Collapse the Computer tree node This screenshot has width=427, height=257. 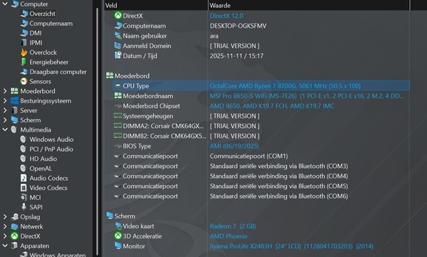[5, 4]
